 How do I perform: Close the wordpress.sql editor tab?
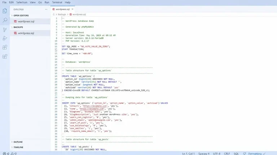click(x=72, y=9)
